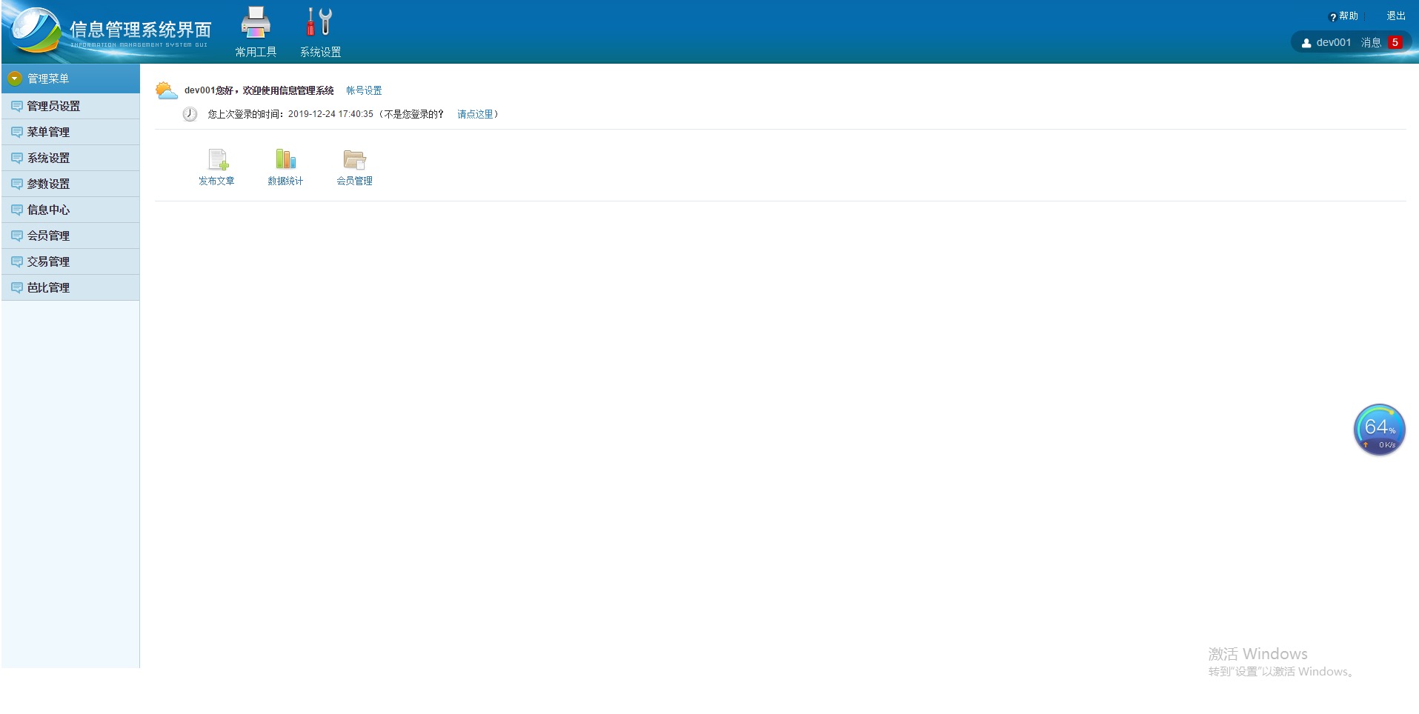Click the weather sun-cloud icon
This screenshot has width=1419, height=714.
(167, 91)
